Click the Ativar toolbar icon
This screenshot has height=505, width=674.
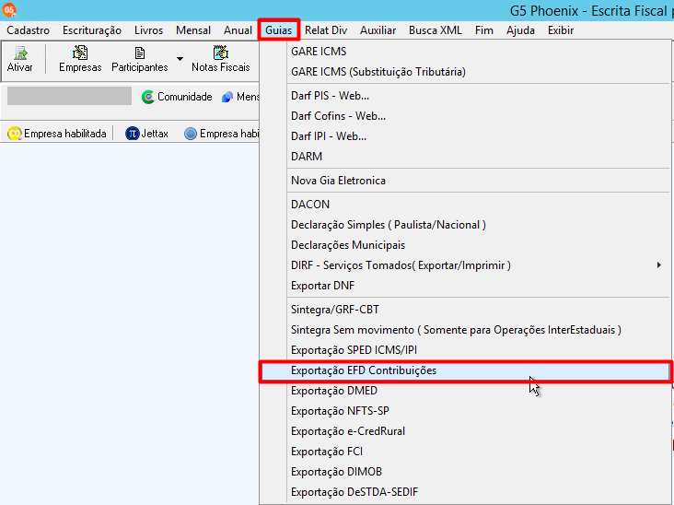click(19, 58)
